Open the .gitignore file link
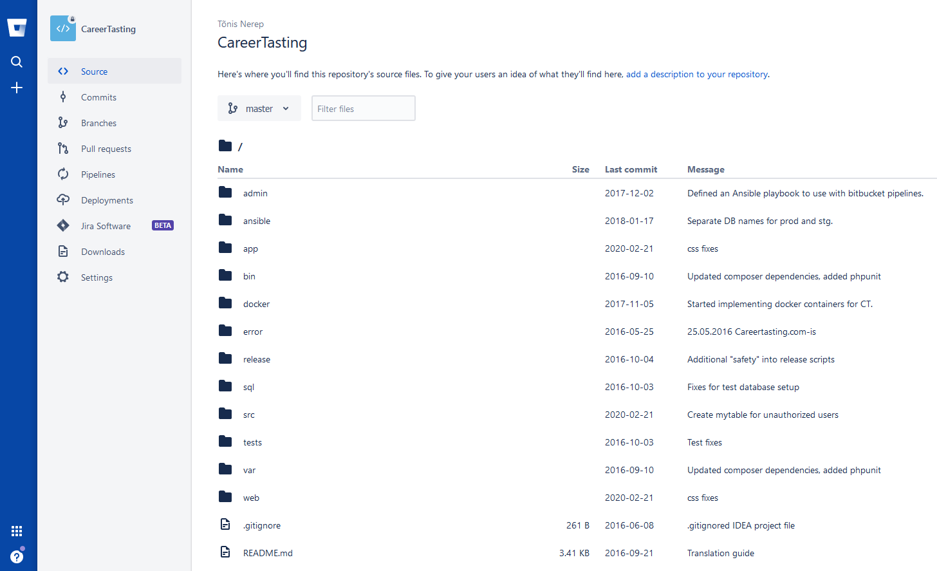 click(x=262, y=525)
